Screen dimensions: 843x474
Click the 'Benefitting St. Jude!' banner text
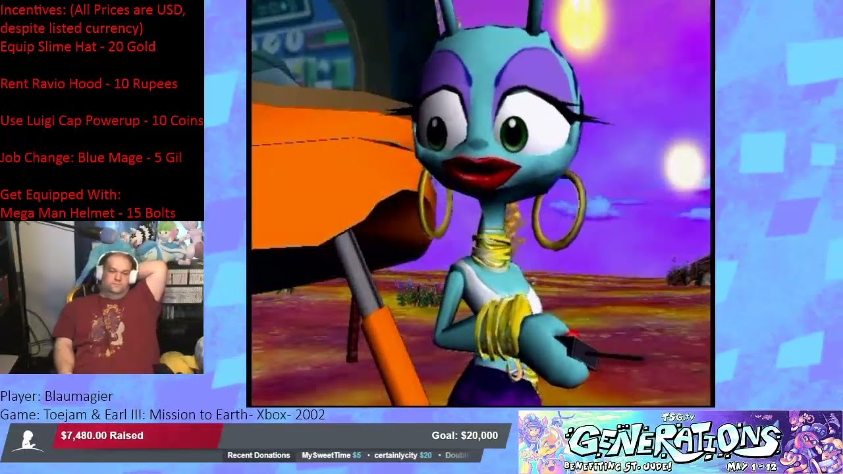coord(617,466)
